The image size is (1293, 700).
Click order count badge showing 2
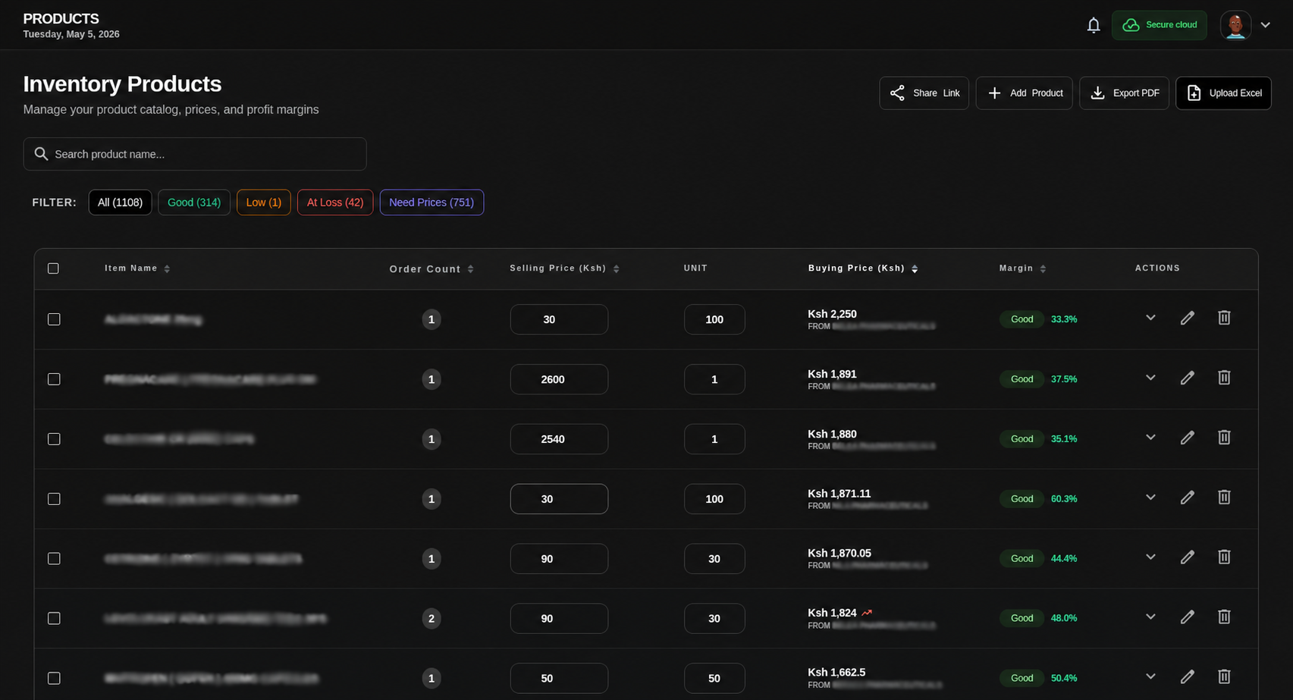(x=432, y=619)
